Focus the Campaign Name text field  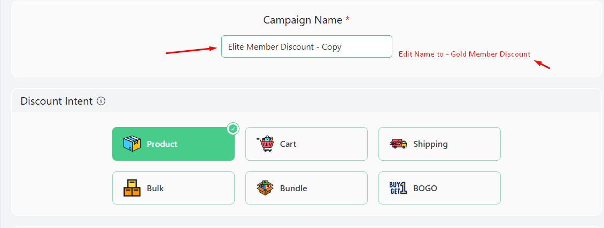tap(307, 46)
